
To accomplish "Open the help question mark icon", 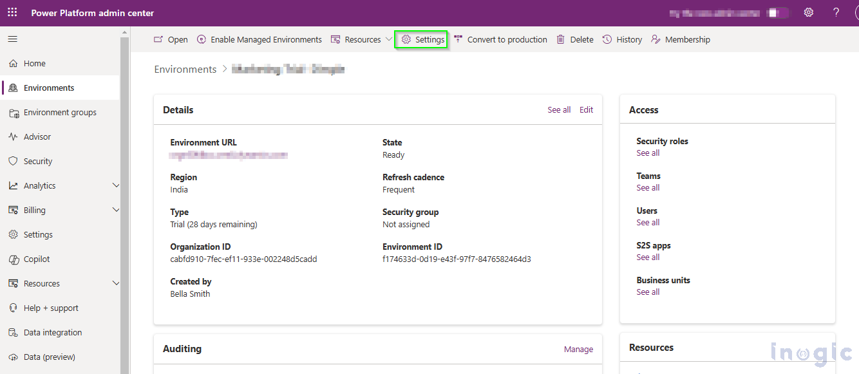I will 836,13.
